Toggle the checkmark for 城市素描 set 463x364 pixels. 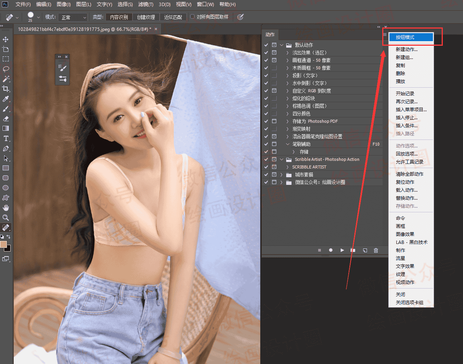tap(266, 175)
